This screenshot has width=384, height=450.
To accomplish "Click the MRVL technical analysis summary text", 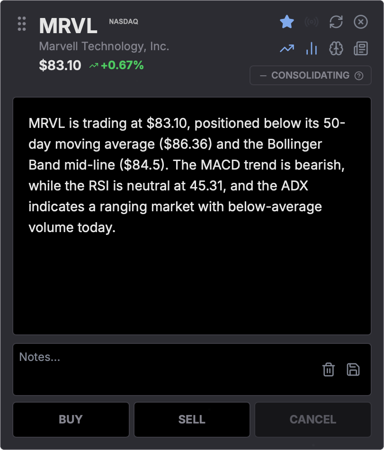I will point(187,175).
